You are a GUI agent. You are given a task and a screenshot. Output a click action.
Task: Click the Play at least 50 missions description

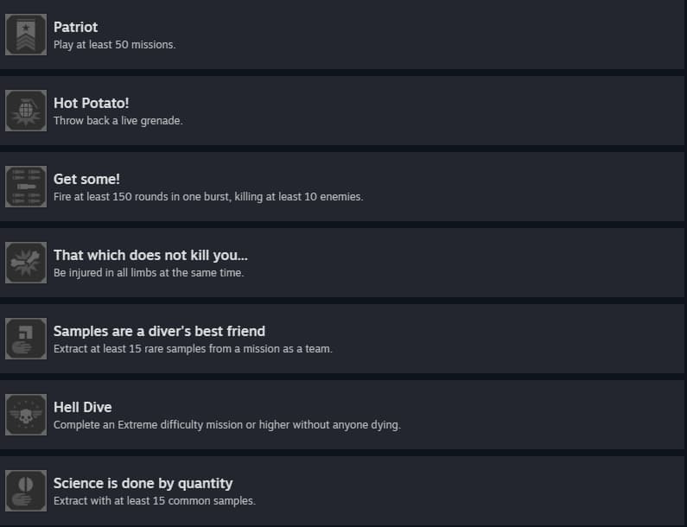tap(114, 45)
